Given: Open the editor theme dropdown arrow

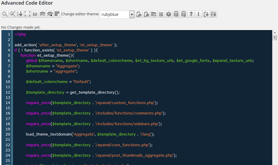Looking at the screenshot, I should pyautogui.click(x=132, y=14).
